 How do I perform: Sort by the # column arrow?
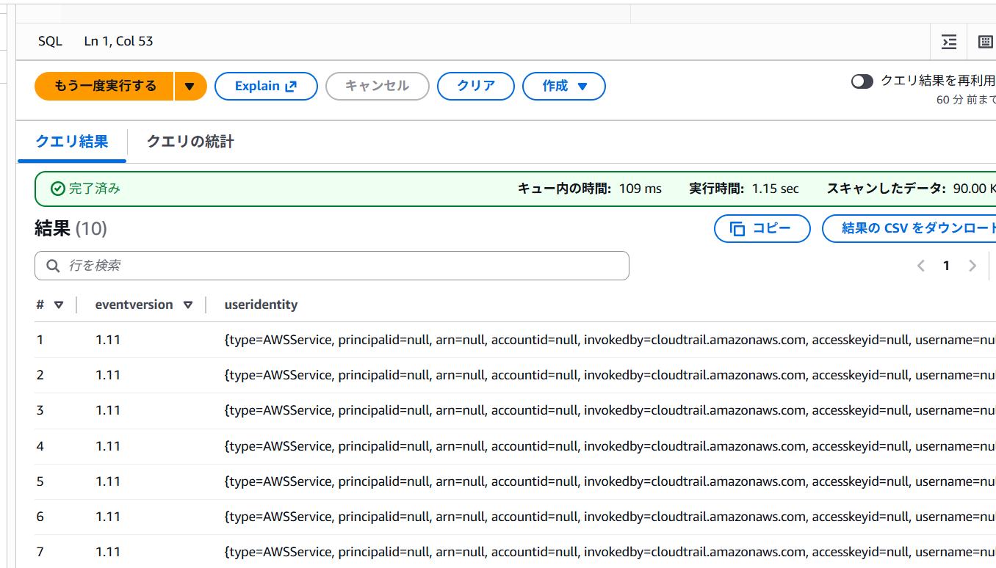click(x=59, y=305)
